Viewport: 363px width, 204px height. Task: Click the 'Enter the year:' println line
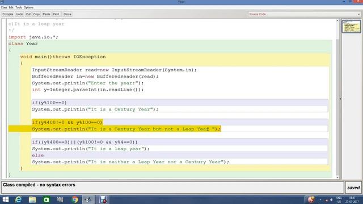click(88, 83)
